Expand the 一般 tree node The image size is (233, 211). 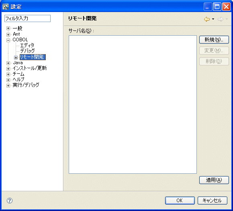[x=8, y=28]
